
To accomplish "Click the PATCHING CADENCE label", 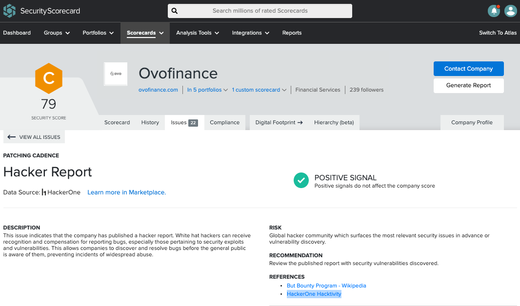I will click(x=31, y=155).
